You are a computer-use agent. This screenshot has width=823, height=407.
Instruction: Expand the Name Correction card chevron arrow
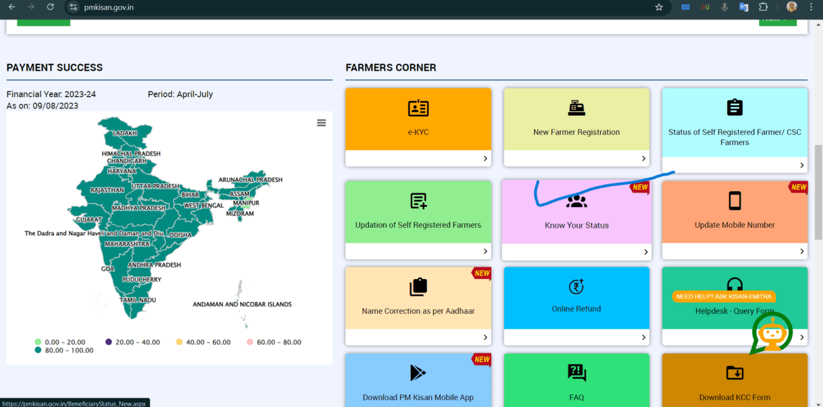tap(485, 338)
